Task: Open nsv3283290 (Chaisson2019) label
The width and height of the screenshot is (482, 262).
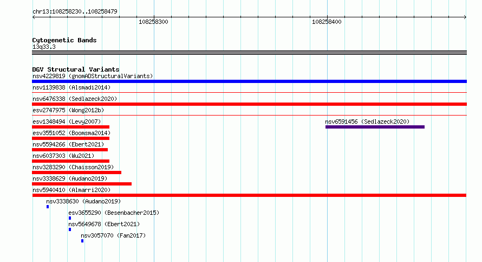Action: point(73,167)
